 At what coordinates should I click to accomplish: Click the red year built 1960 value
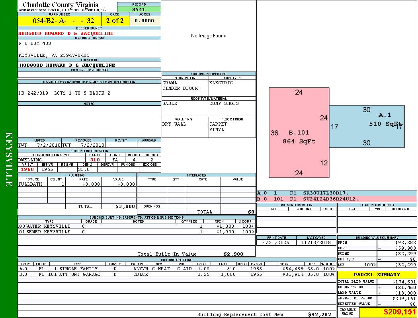click(27, 169)
